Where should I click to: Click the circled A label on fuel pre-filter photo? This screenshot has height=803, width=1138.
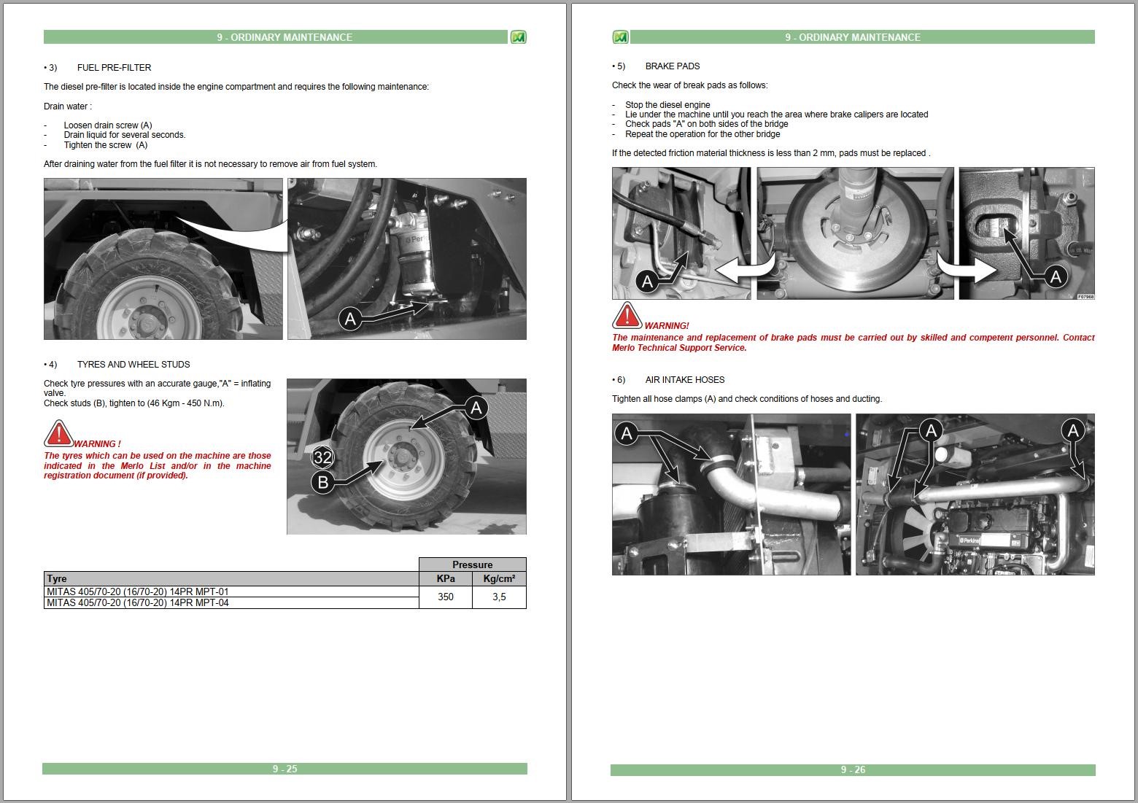point(350,319)
